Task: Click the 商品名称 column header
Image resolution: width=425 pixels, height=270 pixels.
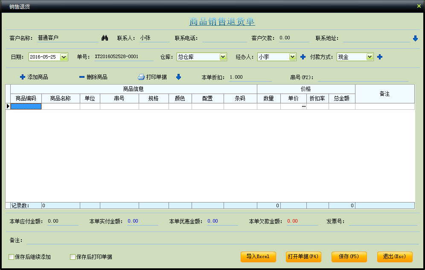Action: [x=61, y=98]
